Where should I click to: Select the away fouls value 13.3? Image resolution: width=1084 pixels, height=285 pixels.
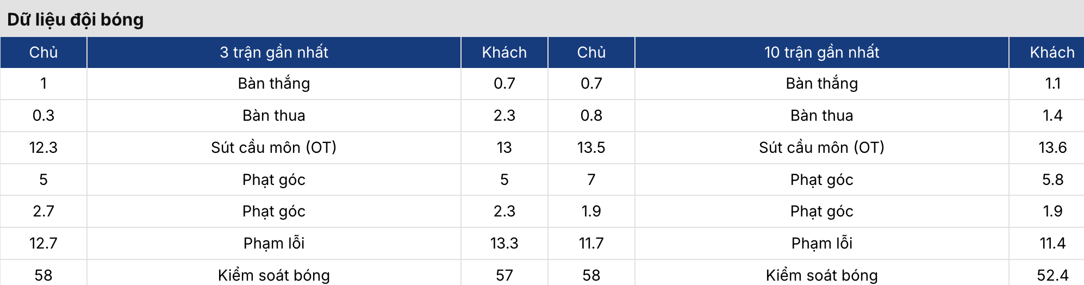pyautogui.click(x=504, y=243)
